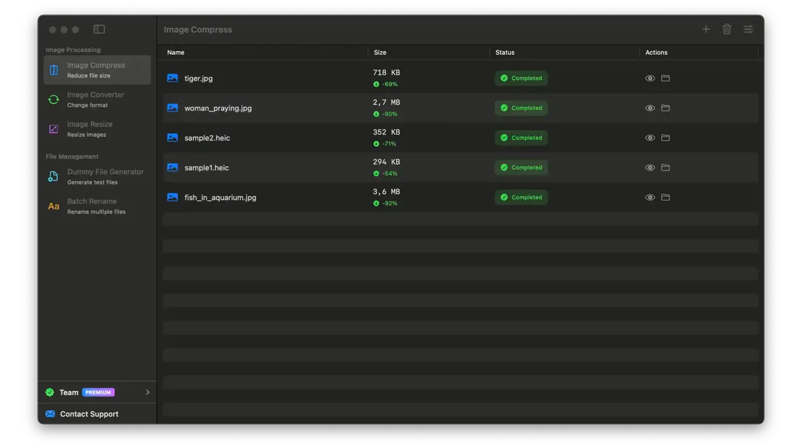
Task: Open folder for tiger.jpg
Action: point(665,78)
